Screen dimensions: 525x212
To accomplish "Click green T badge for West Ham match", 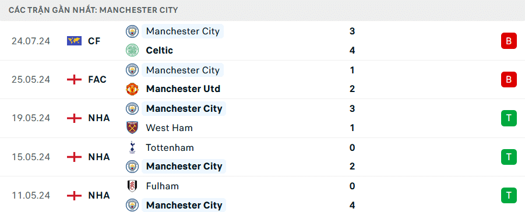I will pos(509,118).
